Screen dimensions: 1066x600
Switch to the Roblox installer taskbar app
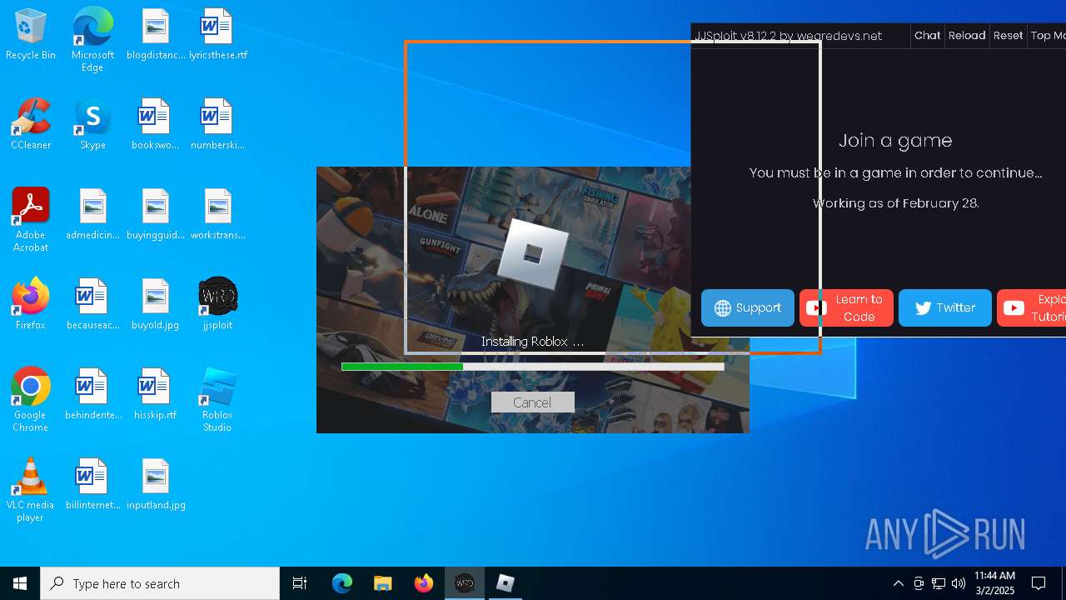coord(505,583)
